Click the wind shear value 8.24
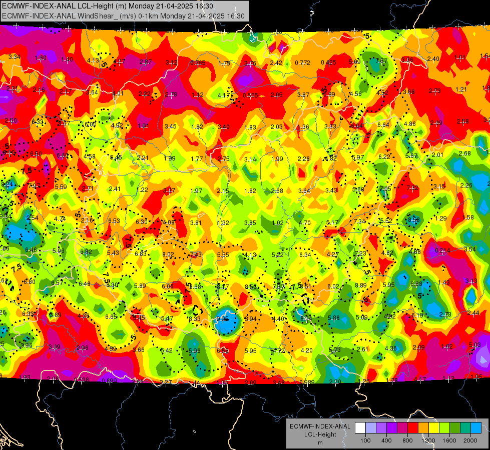 click(x=7, y=184)
